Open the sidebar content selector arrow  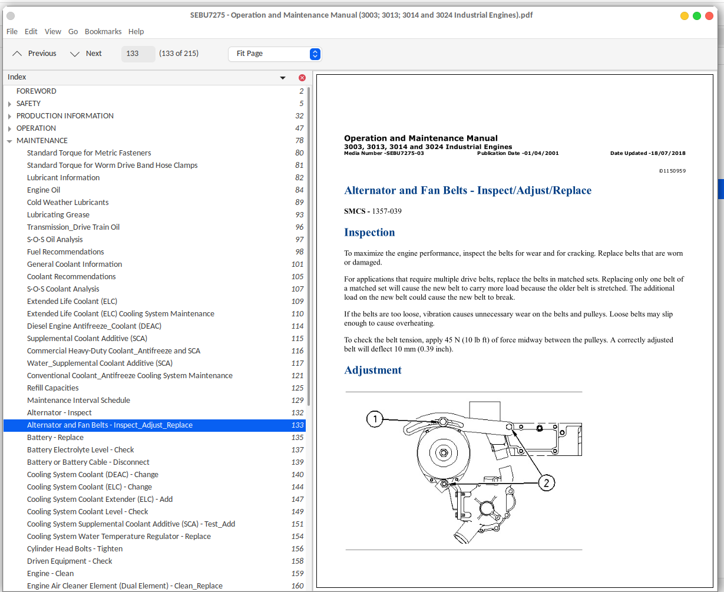[x=282, y=77]
